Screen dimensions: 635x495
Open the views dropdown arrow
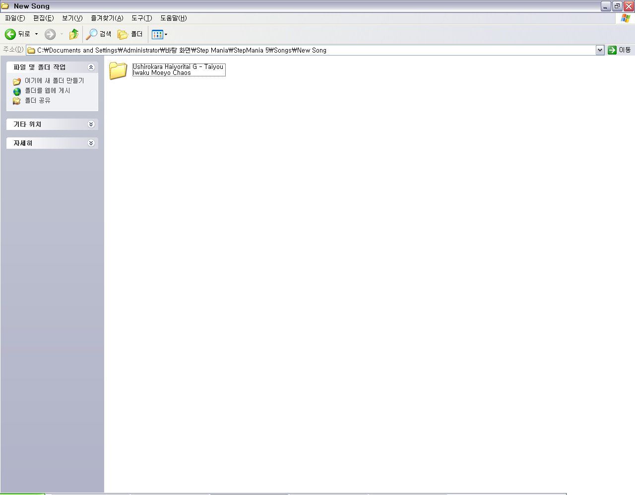pyautogui.click(x=166, y=34)
